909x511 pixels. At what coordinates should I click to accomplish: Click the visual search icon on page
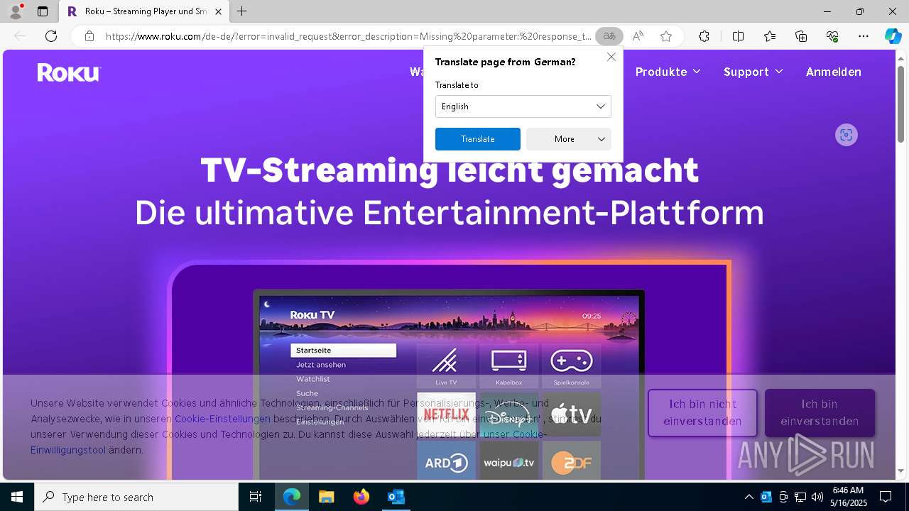[846, 135]
